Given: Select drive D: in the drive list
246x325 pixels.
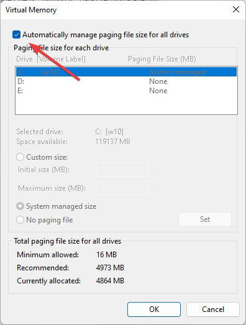Looking at the screenshot, I should click(127, 81).
